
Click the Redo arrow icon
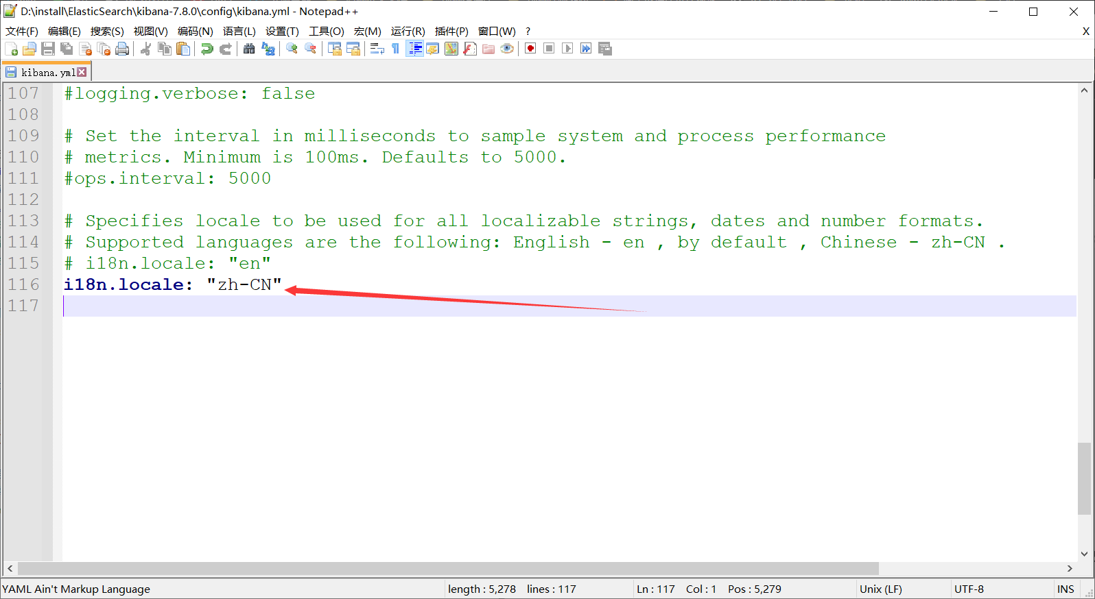pyautogui.click(x=225, y=49)
